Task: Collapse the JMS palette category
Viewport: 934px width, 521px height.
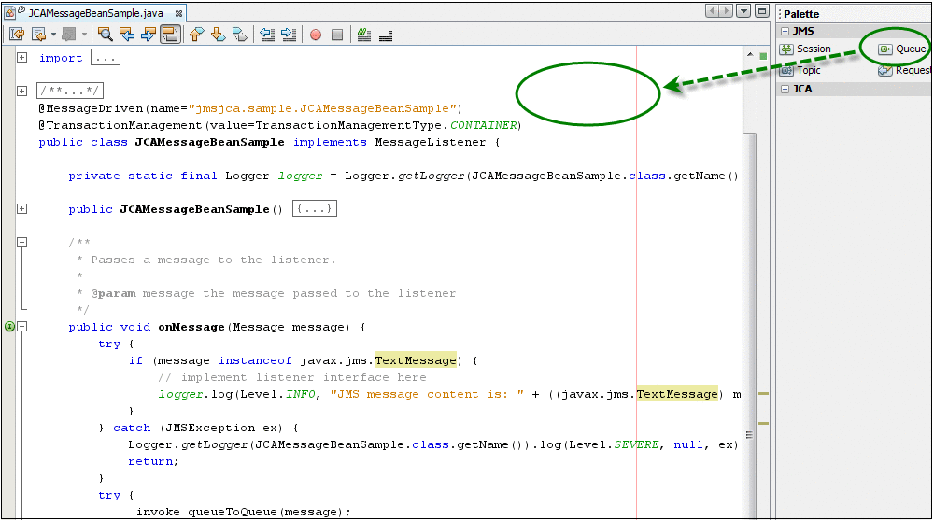Action: pos(785,31)
